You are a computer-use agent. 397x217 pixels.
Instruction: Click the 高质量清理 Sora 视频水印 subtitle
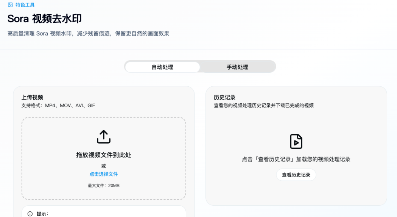click(x=88, y=34)
